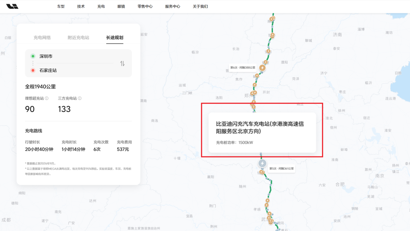This screenshot has height=231, width=410.
Task: Click the 济南 city label on map
Action: 337,35
